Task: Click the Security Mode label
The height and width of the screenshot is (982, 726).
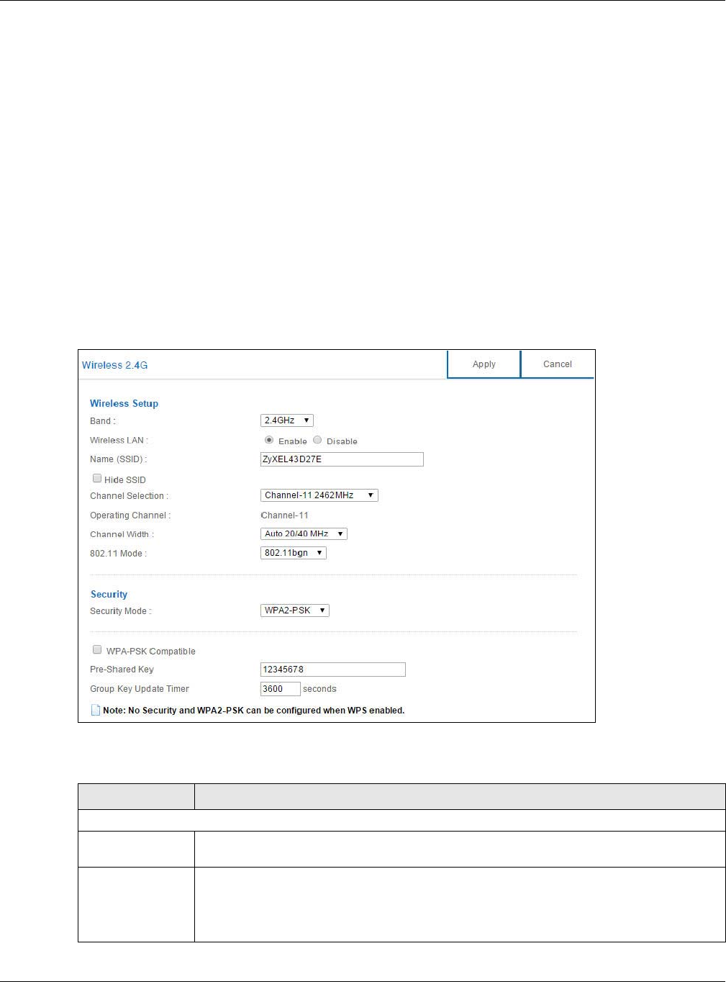Action: 120,611
